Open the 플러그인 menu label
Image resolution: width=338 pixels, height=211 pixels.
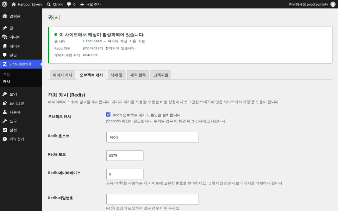pyautogui.click(x=17, y=103)
